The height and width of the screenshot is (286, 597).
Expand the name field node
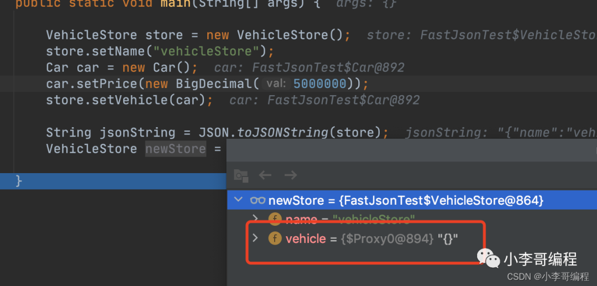coord(255,219)
